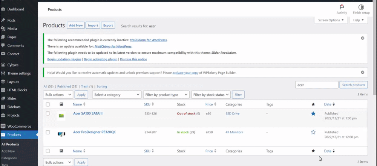Focus the product search field containing acer
This screenshot has height=166, width=377.
point(317,85)
